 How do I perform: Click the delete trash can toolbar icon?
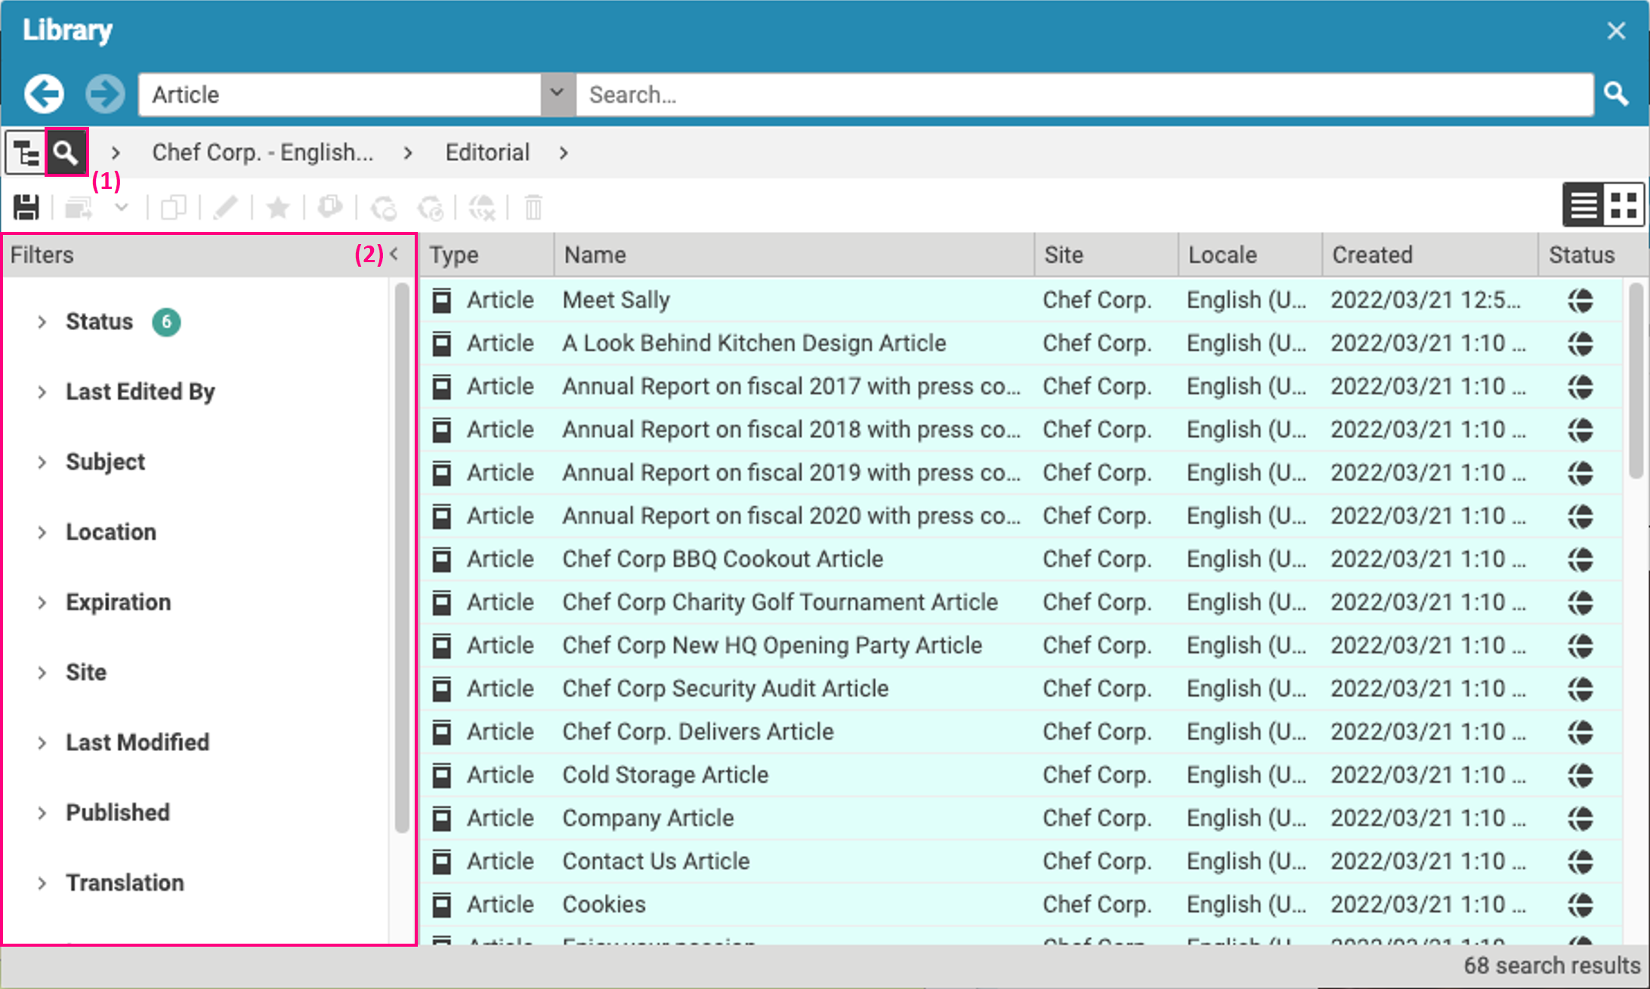pyautogui.click(x=533, y=207)
